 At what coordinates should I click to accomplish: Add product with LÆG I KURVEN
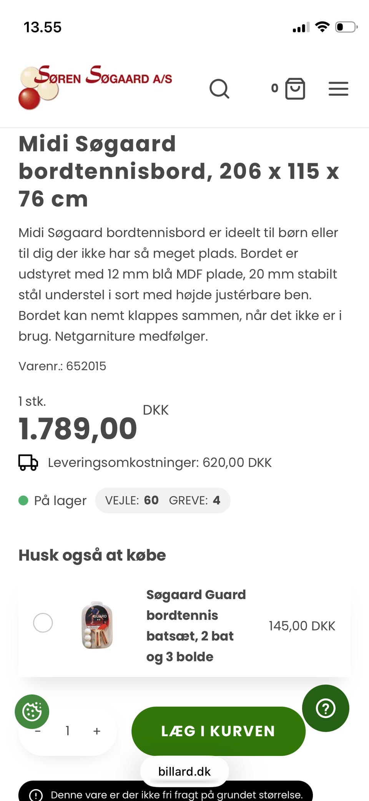[218, 731]
